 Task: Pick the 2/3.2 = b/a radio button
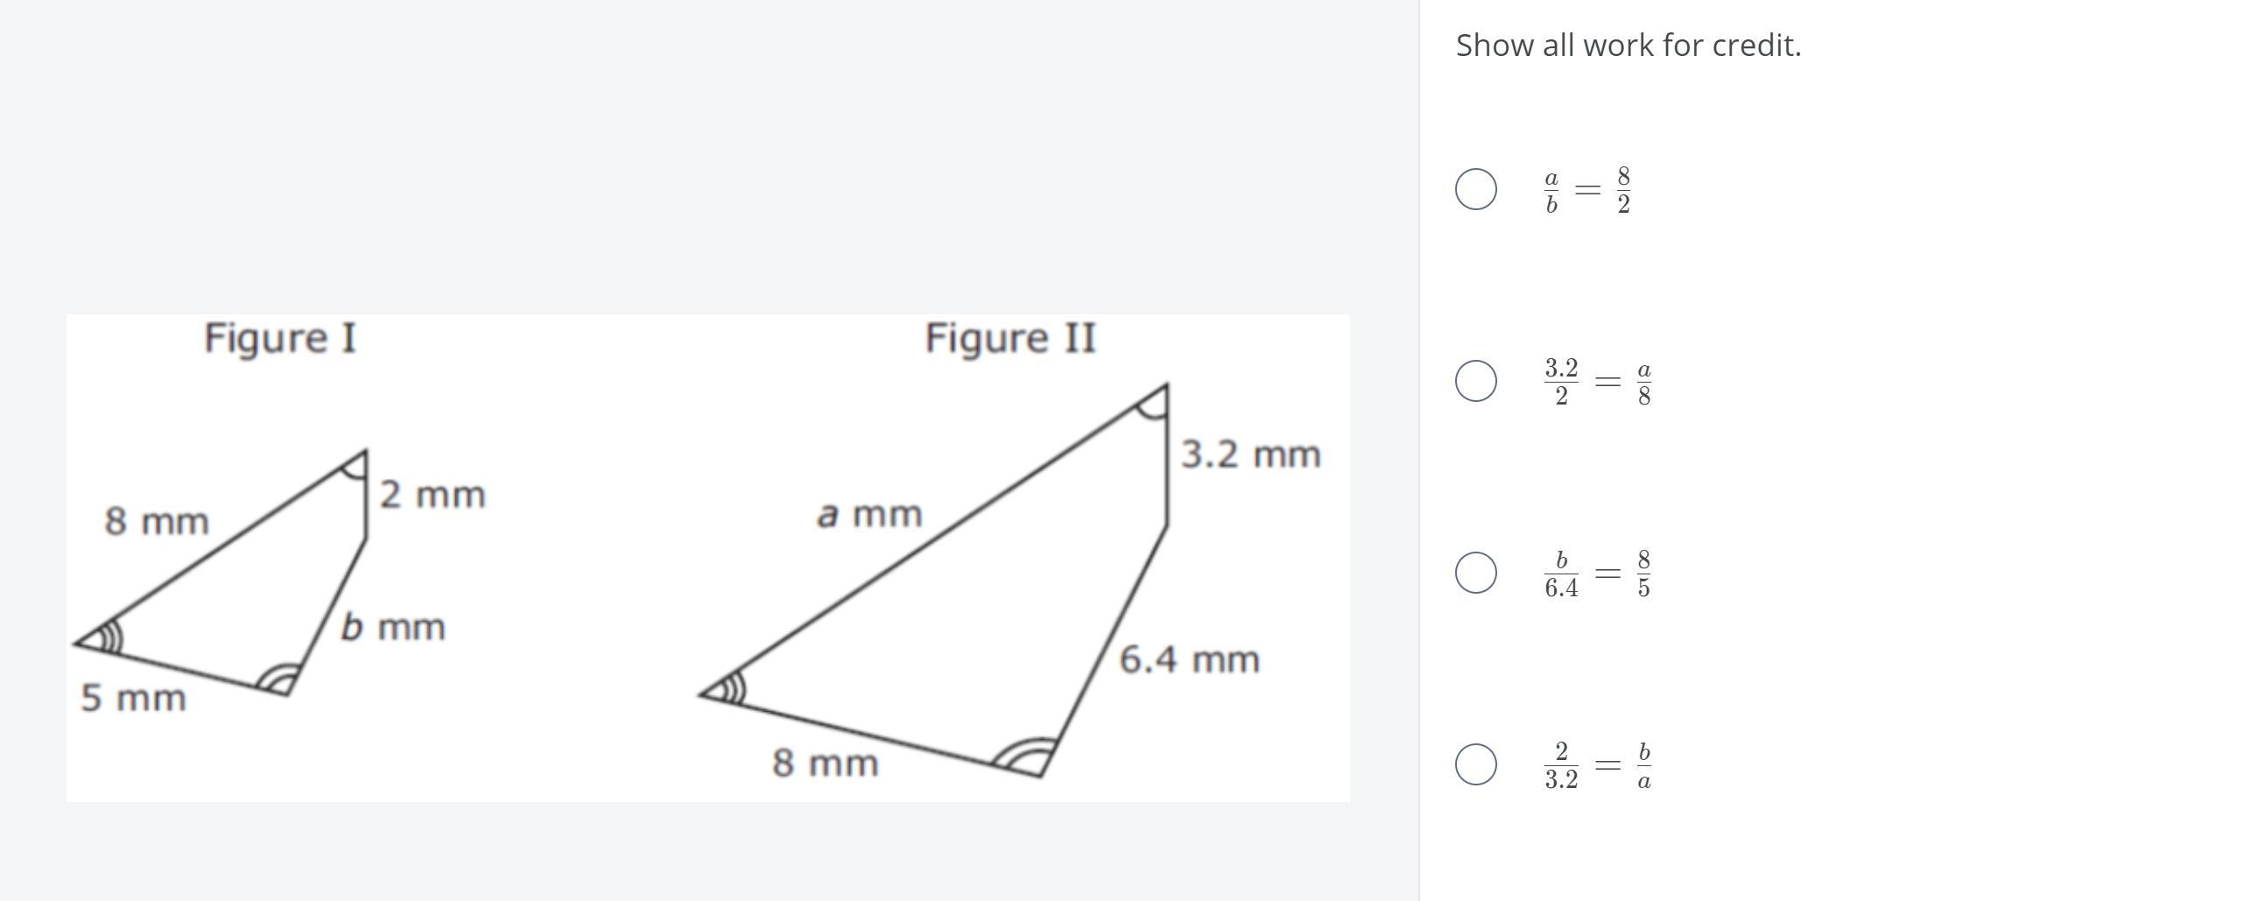click(x=1476, y=764)
